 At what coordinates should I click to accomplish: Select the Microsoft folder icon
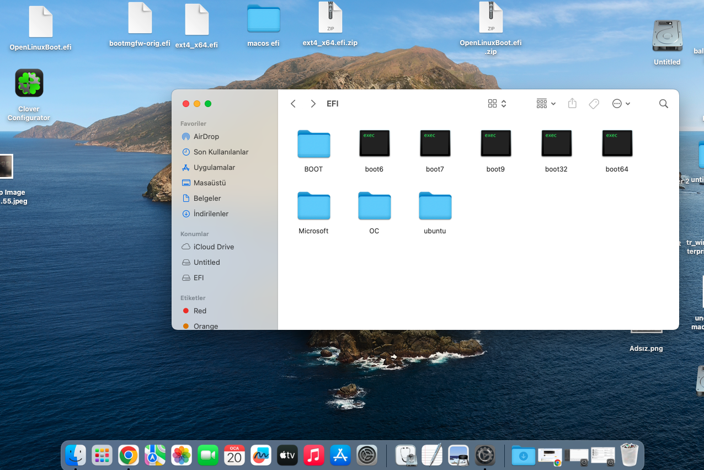click(313, 206)
